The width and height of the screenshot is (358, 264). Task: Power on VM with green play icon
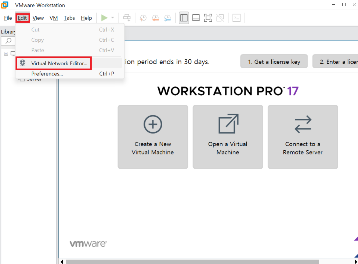click(104, 18)
